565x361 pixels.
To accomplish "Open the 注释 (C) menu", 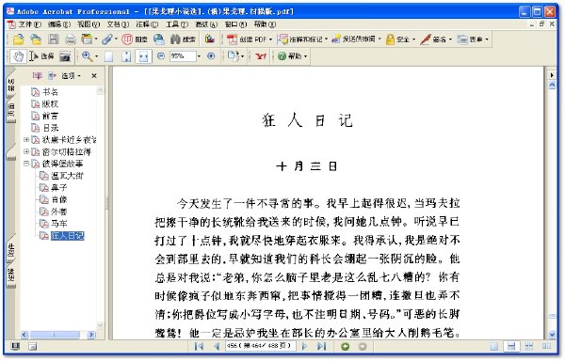I will click(x=147, y=24).
